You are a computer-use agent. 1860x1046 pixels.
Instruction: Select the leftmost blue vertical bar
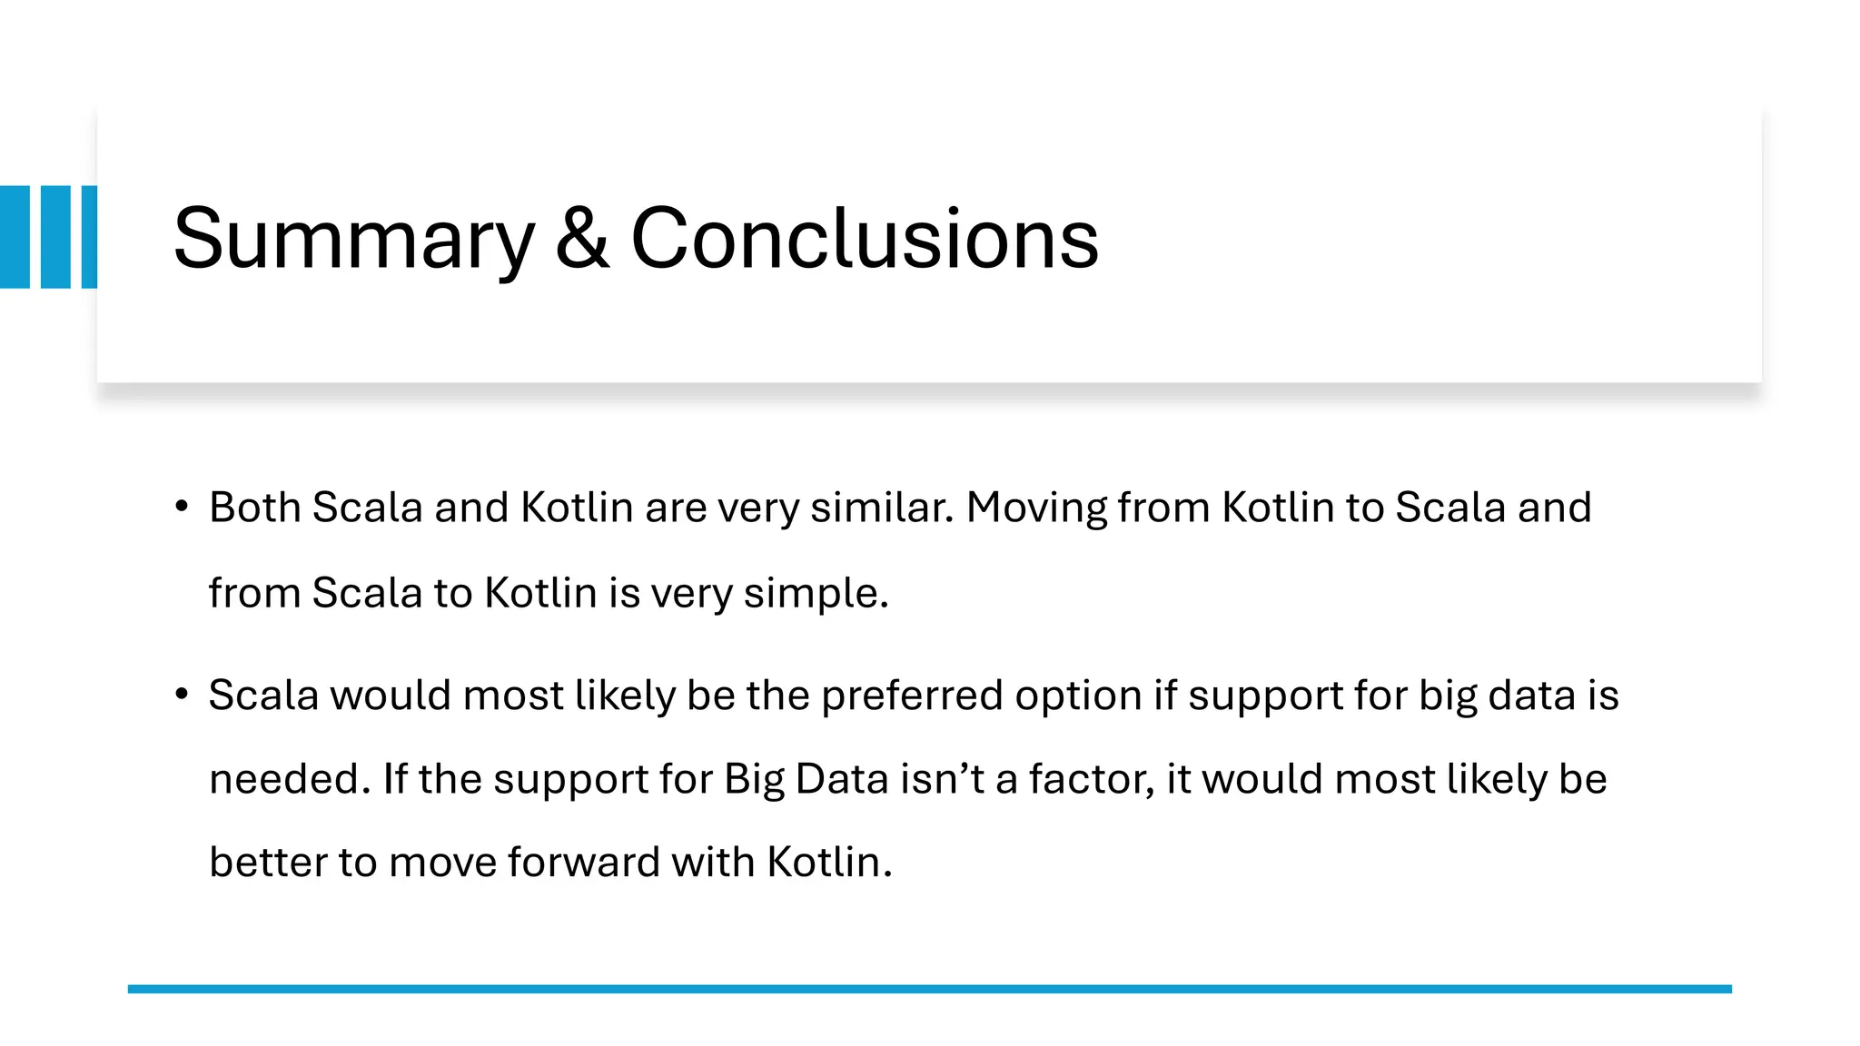pyautogui.click(x=15, y=237)
